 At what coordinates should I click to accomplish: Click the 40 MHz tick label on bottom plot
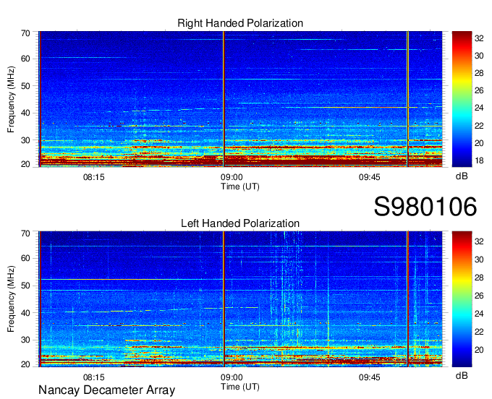click(x=25, y=313)
